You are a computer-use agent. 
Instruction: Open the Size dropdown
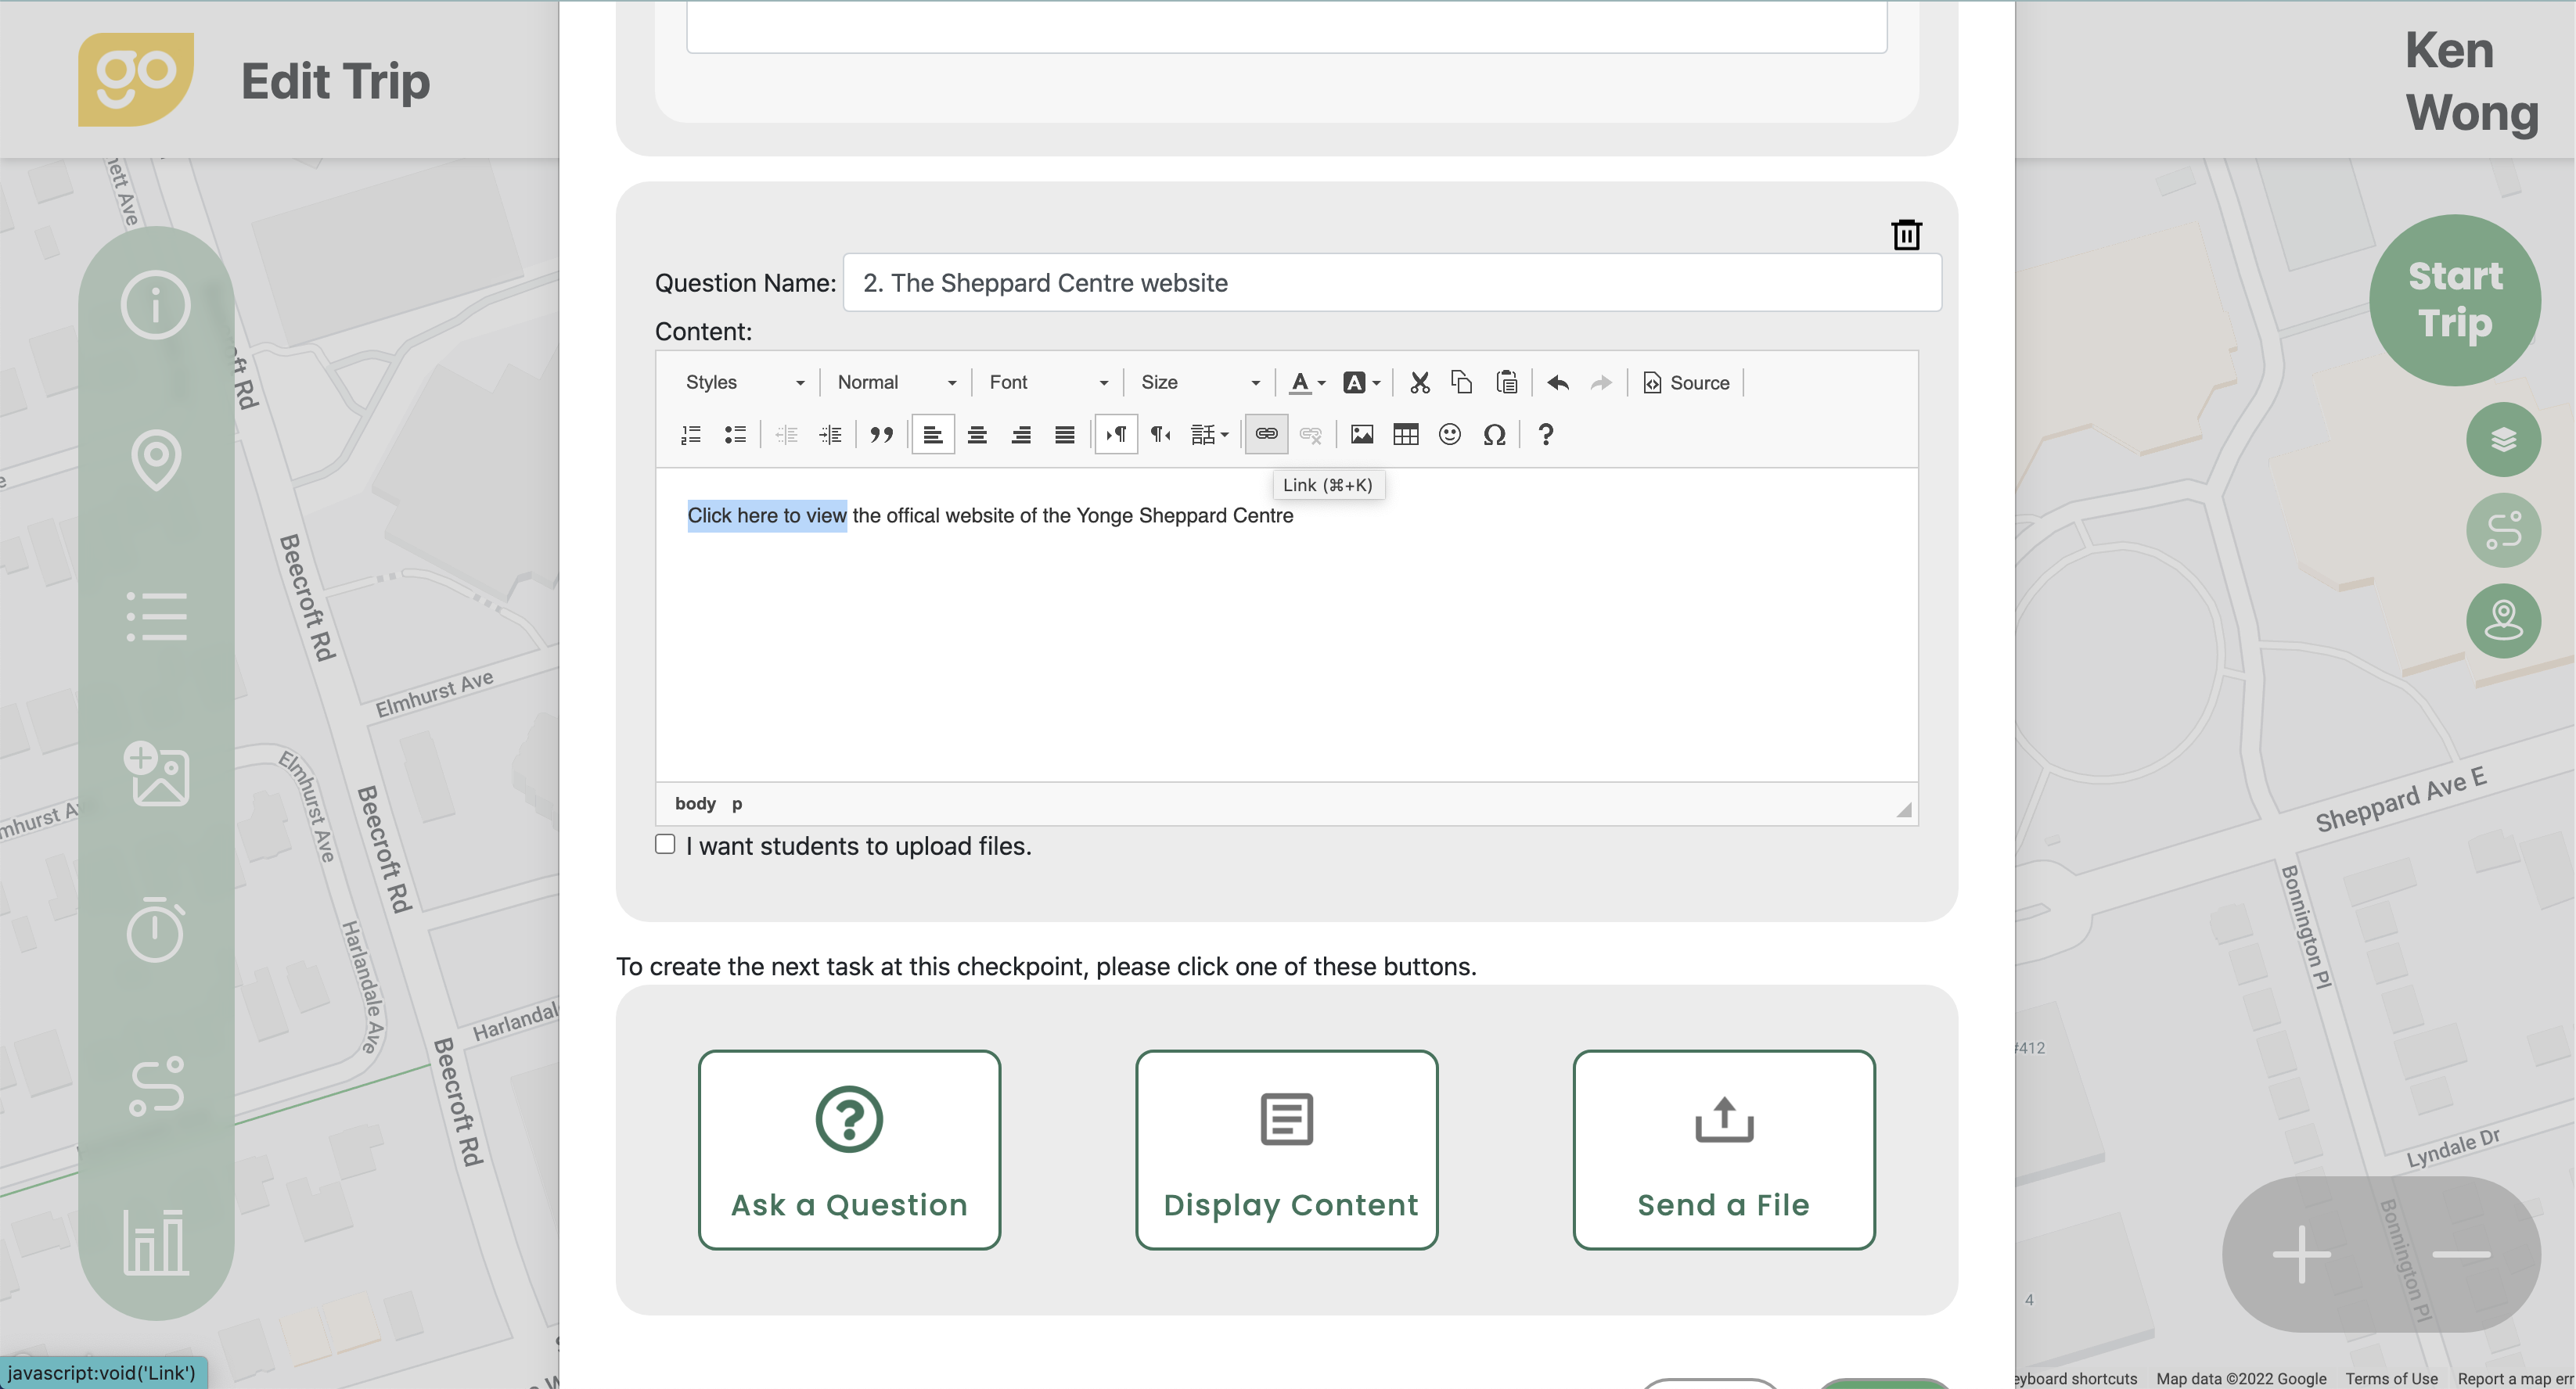[1200, 382]
